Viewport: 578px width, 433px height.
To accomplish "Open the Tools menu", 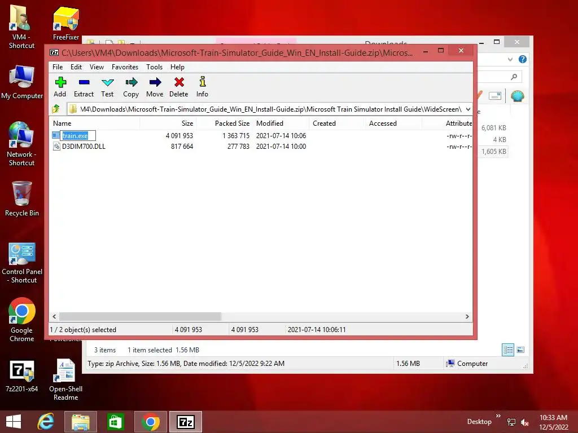I will tap(154, 67).
